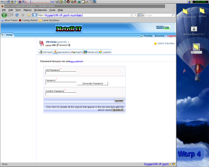Click the Metztli IT logo banner
209x167 pixels.
click(x=69, y=29)
